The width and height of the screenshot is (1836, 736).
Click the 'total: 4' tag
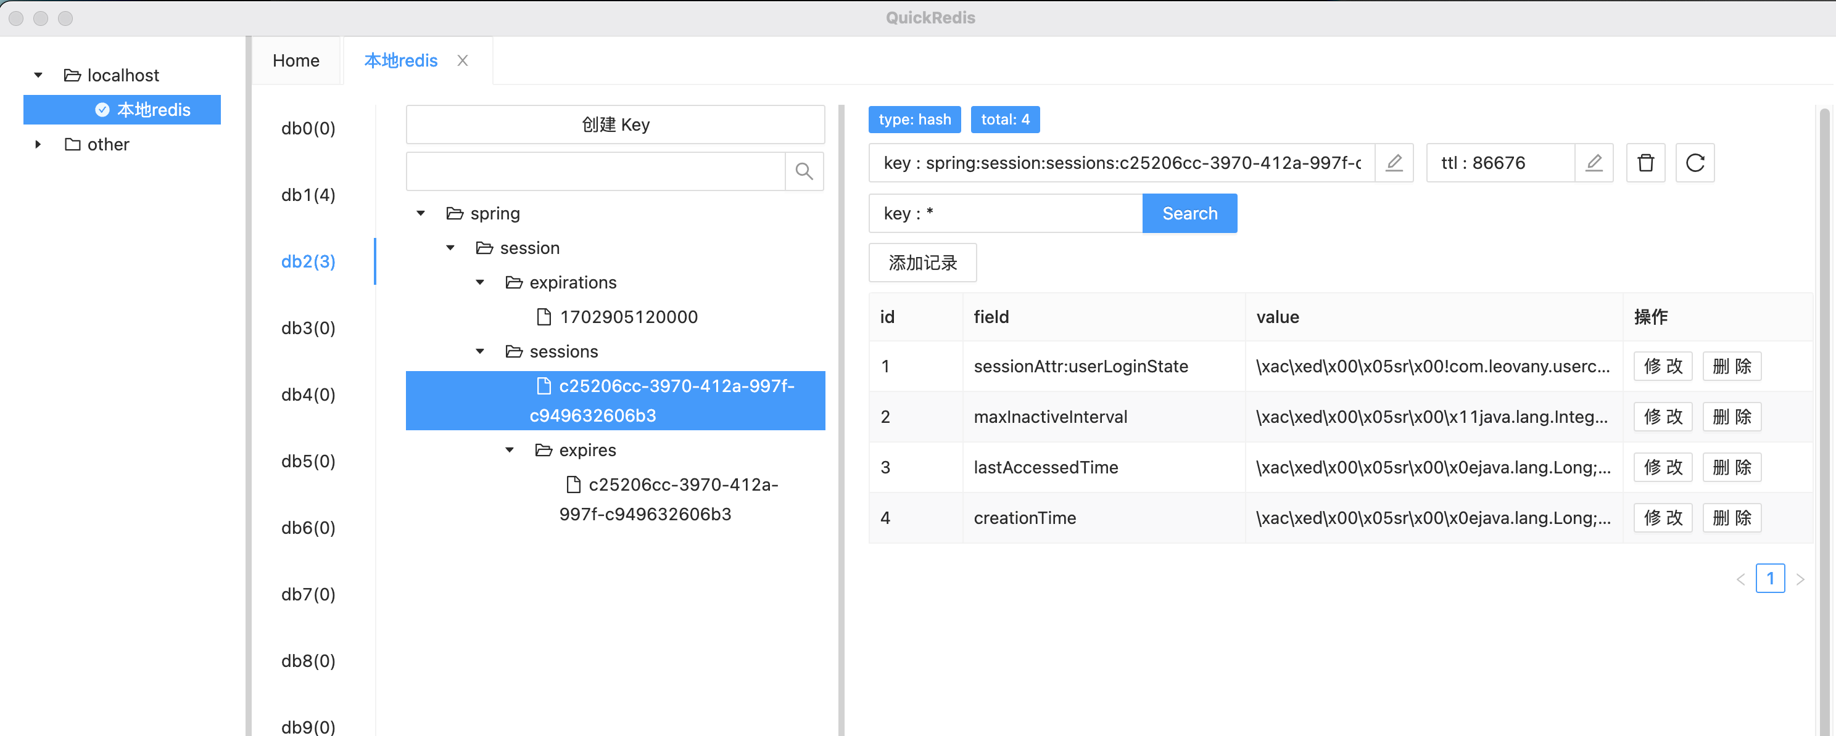point(1005,120)
